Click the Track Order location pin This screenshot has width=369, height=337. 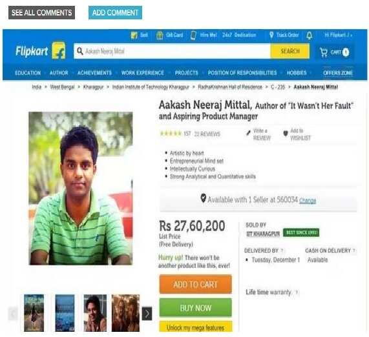tap(271, 35)
